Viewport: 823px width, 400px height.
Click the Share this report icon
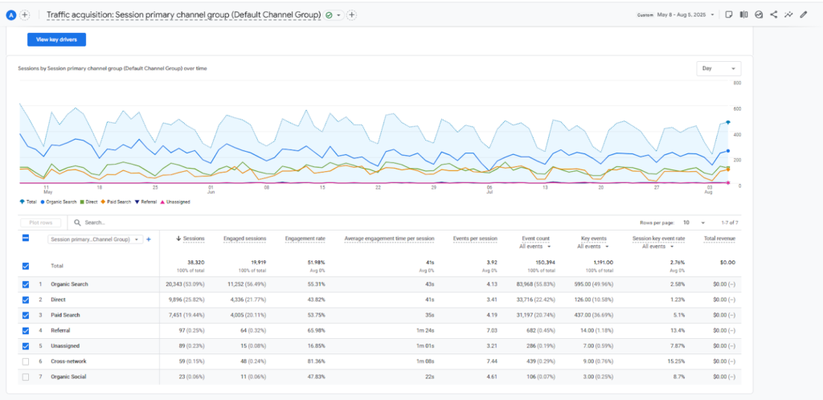click(x=774, y=14)
